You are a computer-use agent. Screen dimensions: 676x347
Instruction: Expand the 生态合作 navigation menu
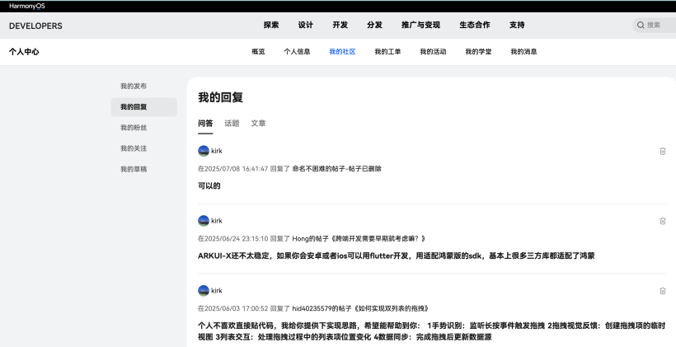(474, 26)
